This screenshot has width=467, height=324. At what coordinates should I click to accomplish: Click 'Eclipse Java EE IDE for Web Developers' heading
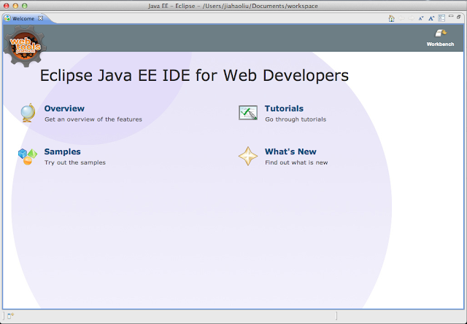(x=194, y=76)
